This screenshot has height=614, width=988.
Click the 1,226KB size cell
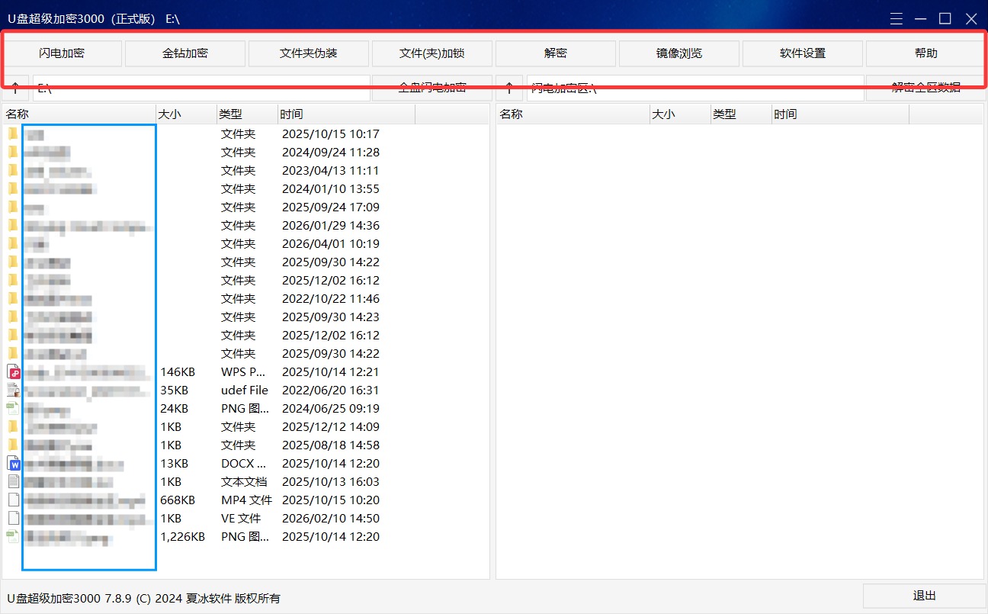point(182,537)
